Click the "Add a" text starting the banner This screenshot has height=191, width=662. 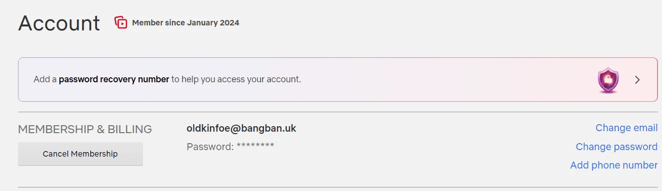pos(45,79)
